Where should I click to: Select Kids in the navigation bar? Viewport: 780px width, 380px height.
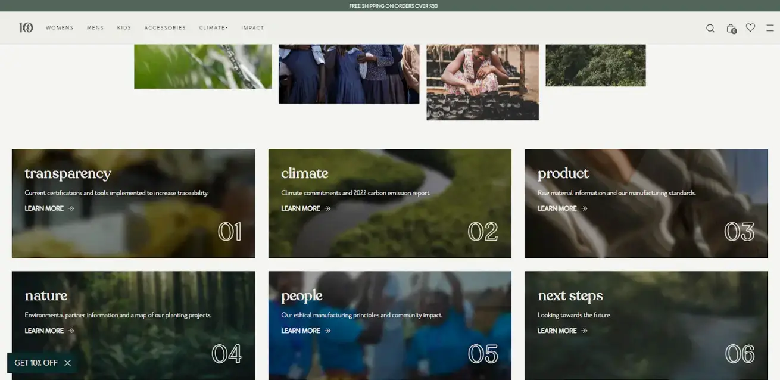[124, 28]
